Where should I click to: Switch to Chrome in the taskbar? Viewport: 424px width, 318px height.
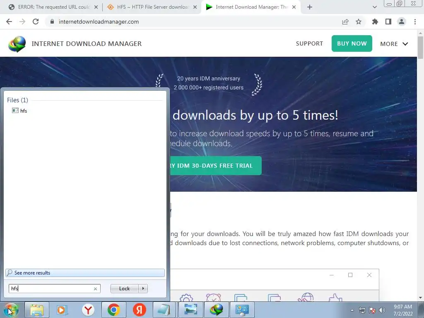113,310
